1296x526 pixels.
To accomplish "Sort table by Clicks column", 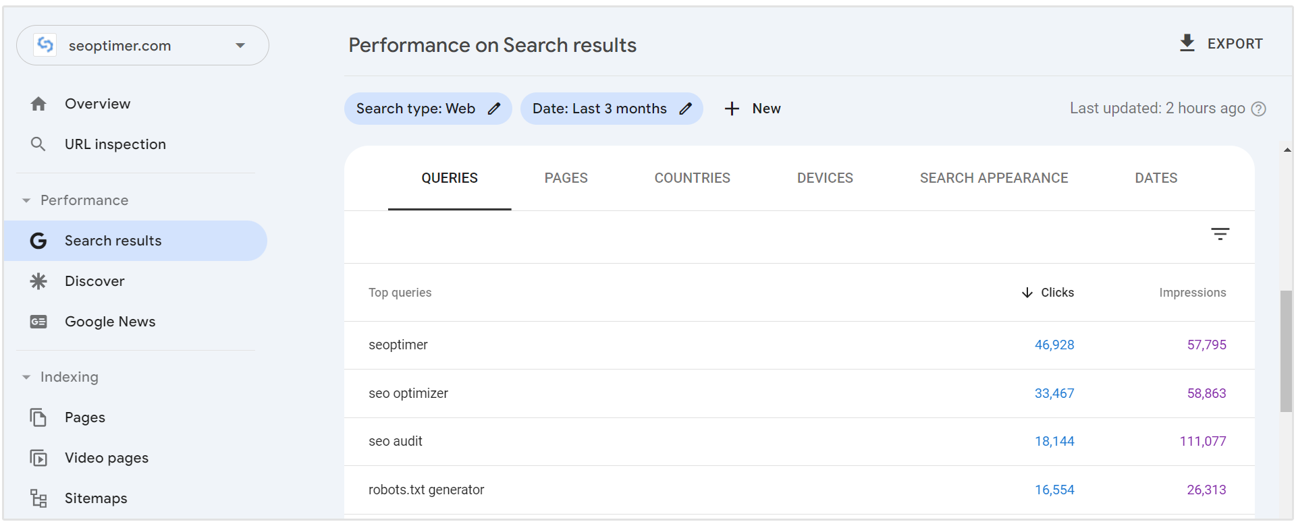I will click(1048, 293).
